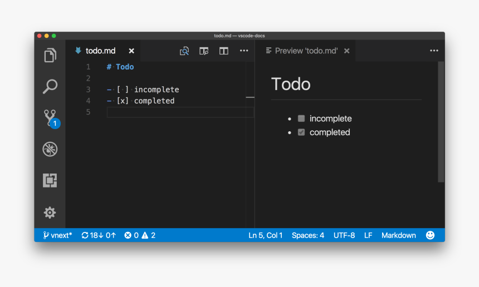479x287 pixels.
Task: Click Ln 5, Col 1 in status bar
Action: (x=266, y=235)
